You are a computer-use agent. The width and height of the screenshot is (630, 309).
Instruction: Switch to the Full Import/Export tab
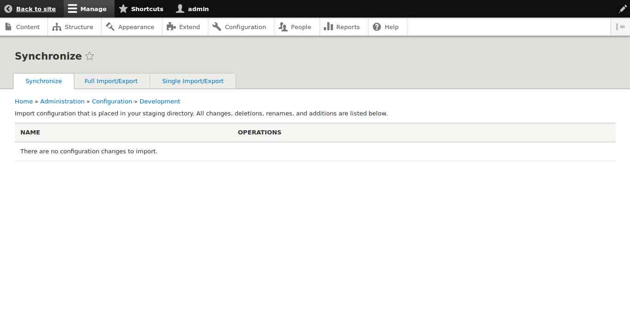(111, 81)
